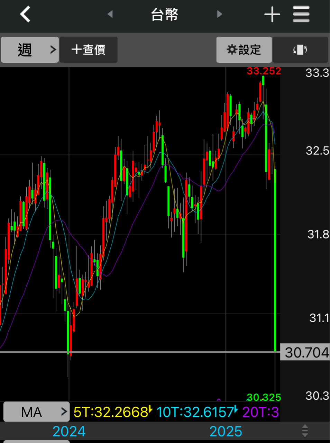Tap the plus icon to add to watchlist
Image resolution: width=330 pixels, height=443 pixels.
(x=272, y=15)
